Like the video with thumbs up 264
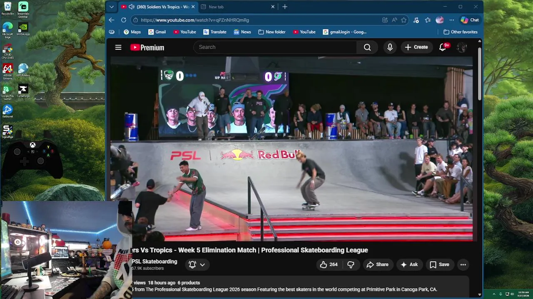 pyautogui.click(x=329, y=265)
